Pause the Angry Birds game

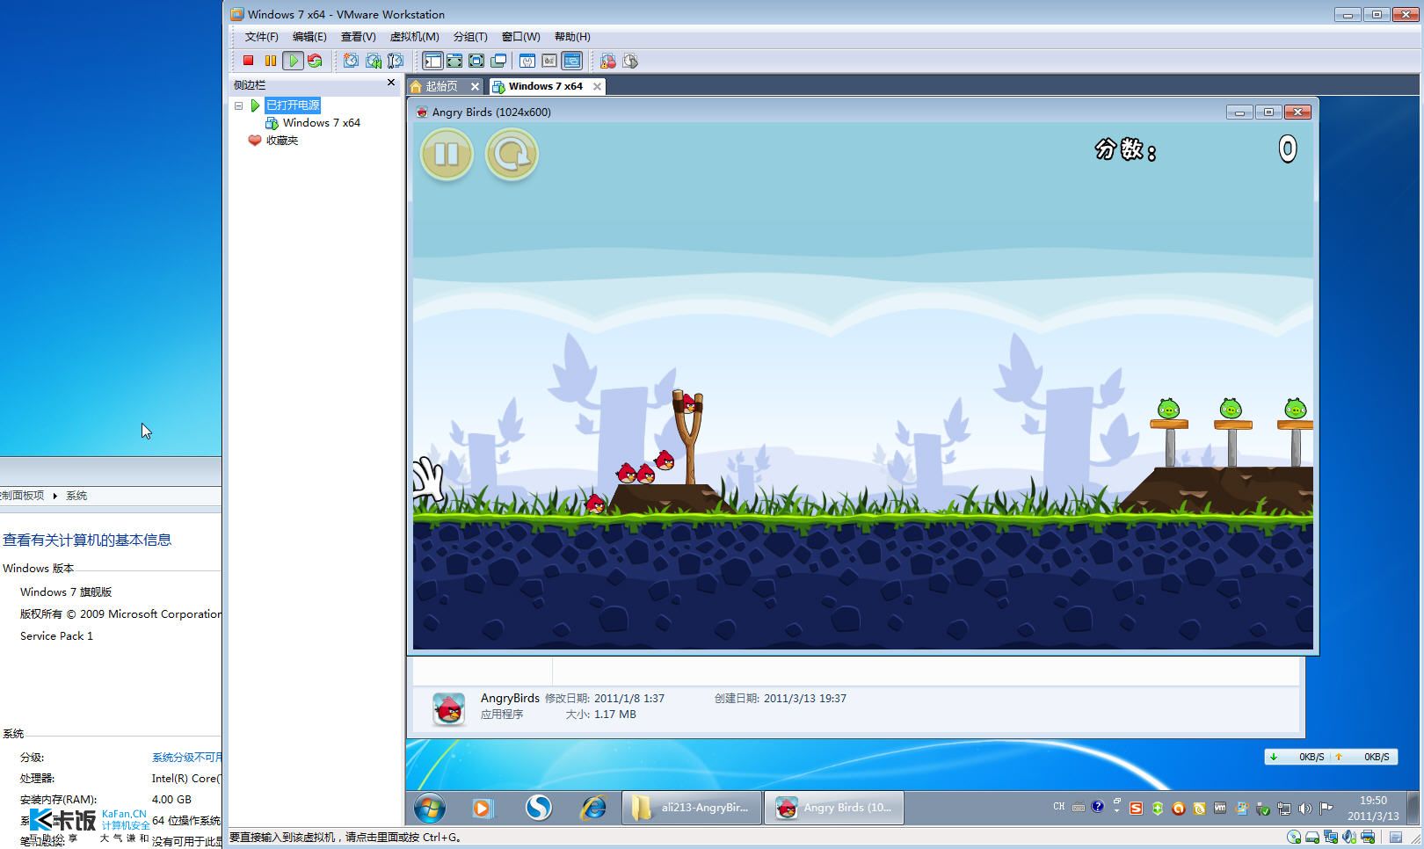(447, 155)
